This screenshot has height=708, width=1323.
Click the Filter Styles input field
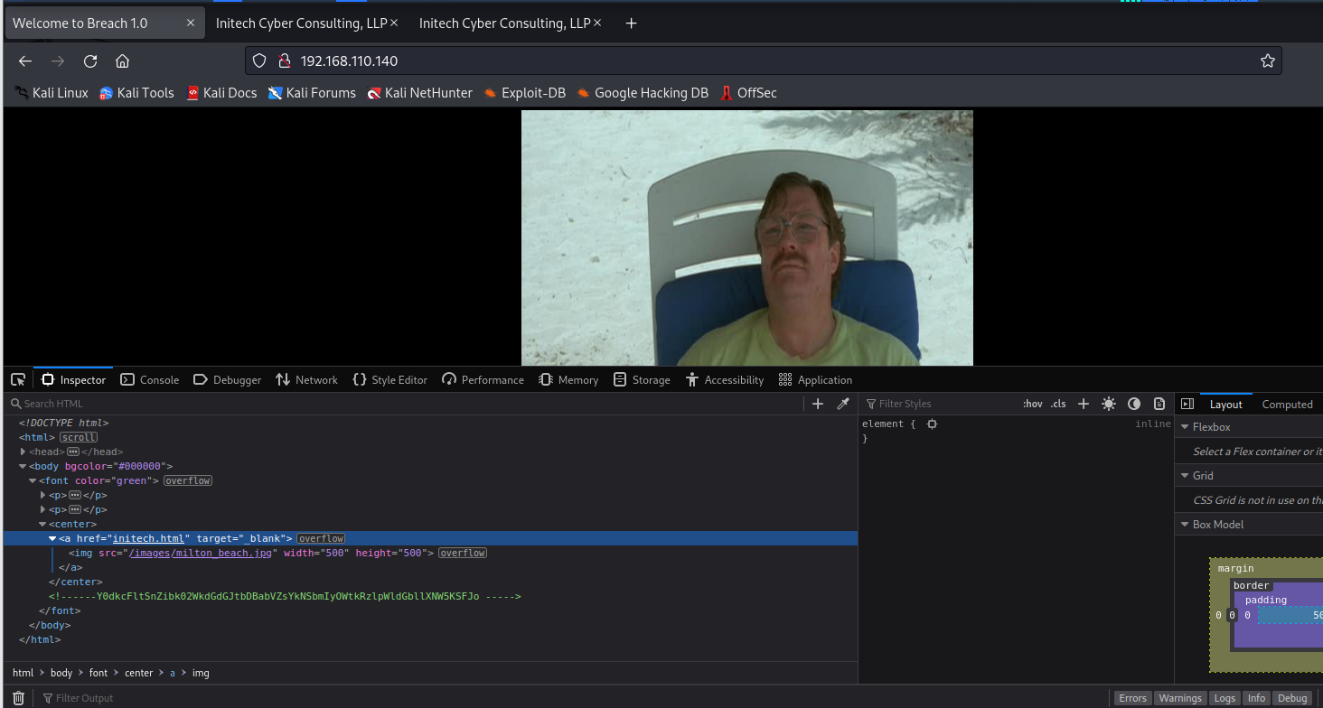coord(940,404)
